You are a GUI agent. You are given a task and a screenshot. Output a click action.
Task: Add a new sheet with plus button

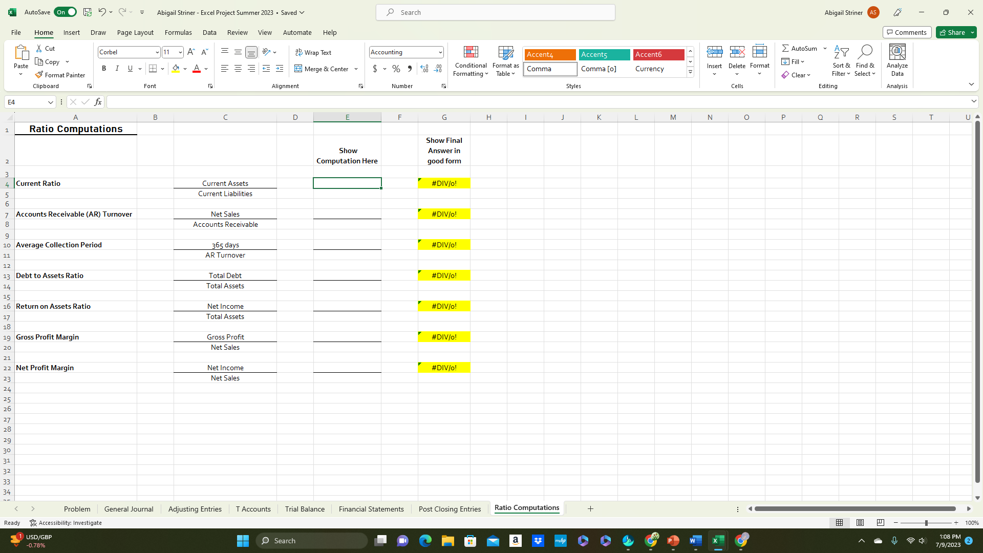click(x=590, y=508)
